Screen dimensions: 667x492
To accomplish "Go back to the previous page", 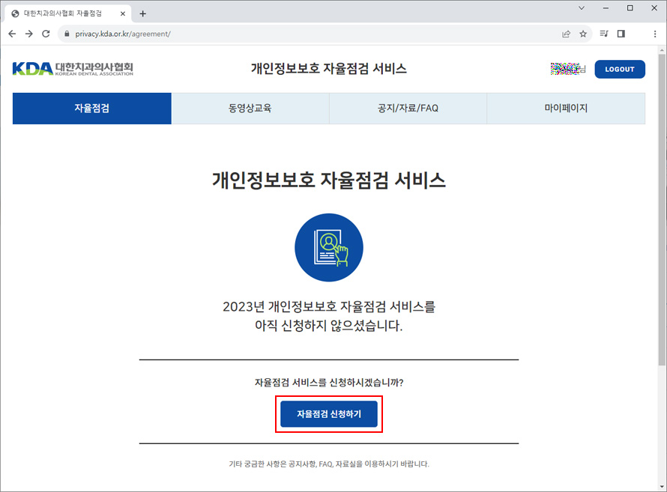I will tap(12, 34).
